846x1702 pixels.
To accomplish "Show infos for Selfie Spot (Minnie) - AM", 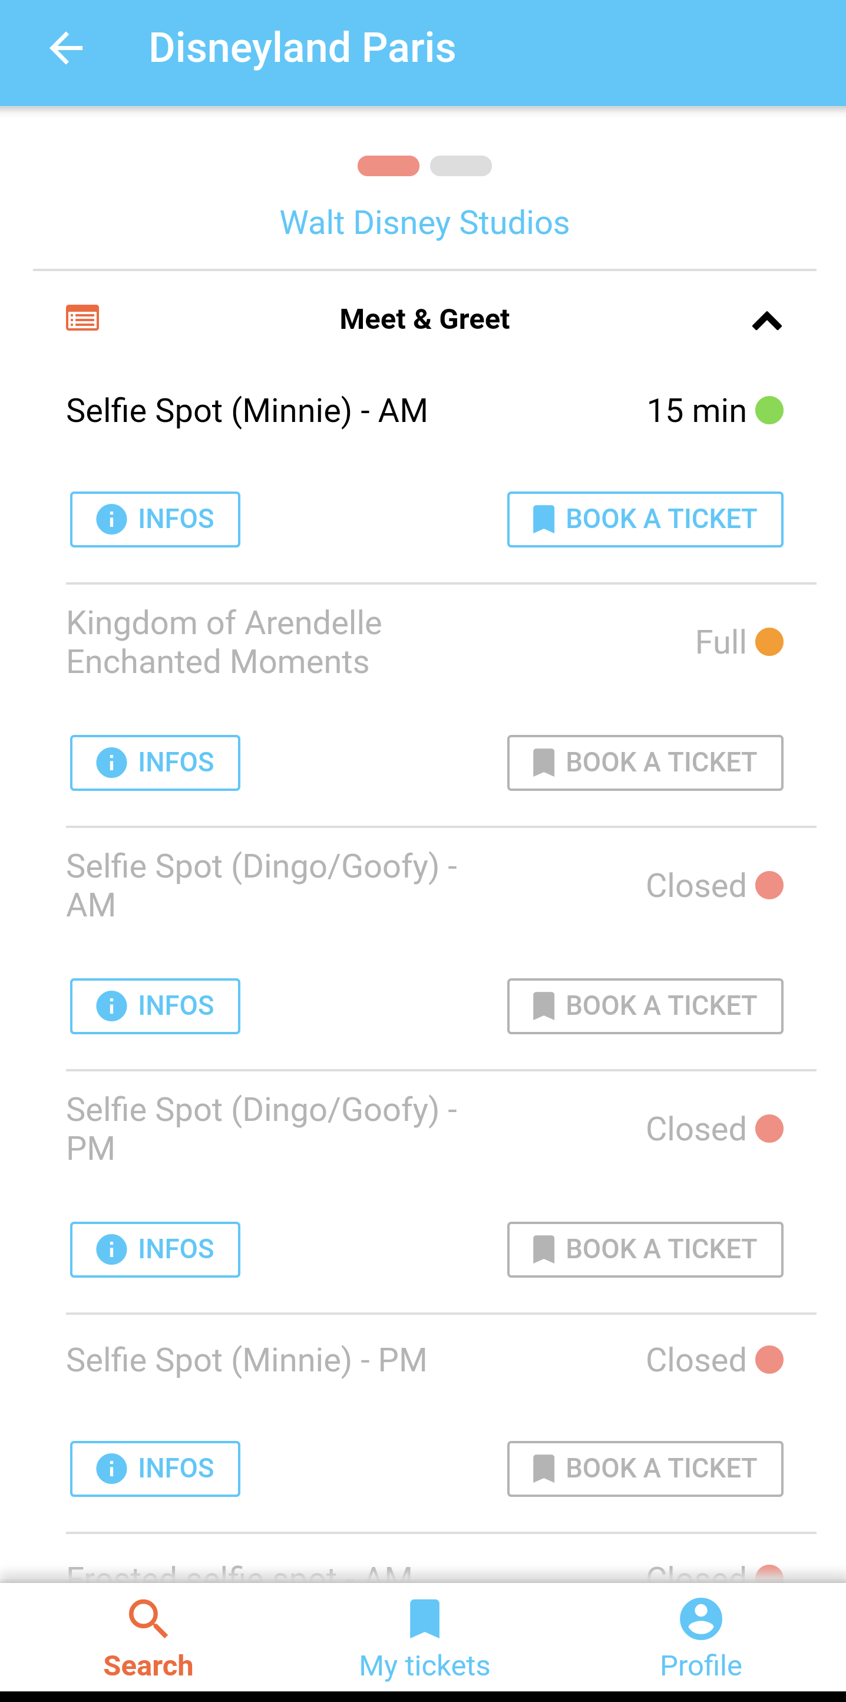I will [x=155, y=519].
